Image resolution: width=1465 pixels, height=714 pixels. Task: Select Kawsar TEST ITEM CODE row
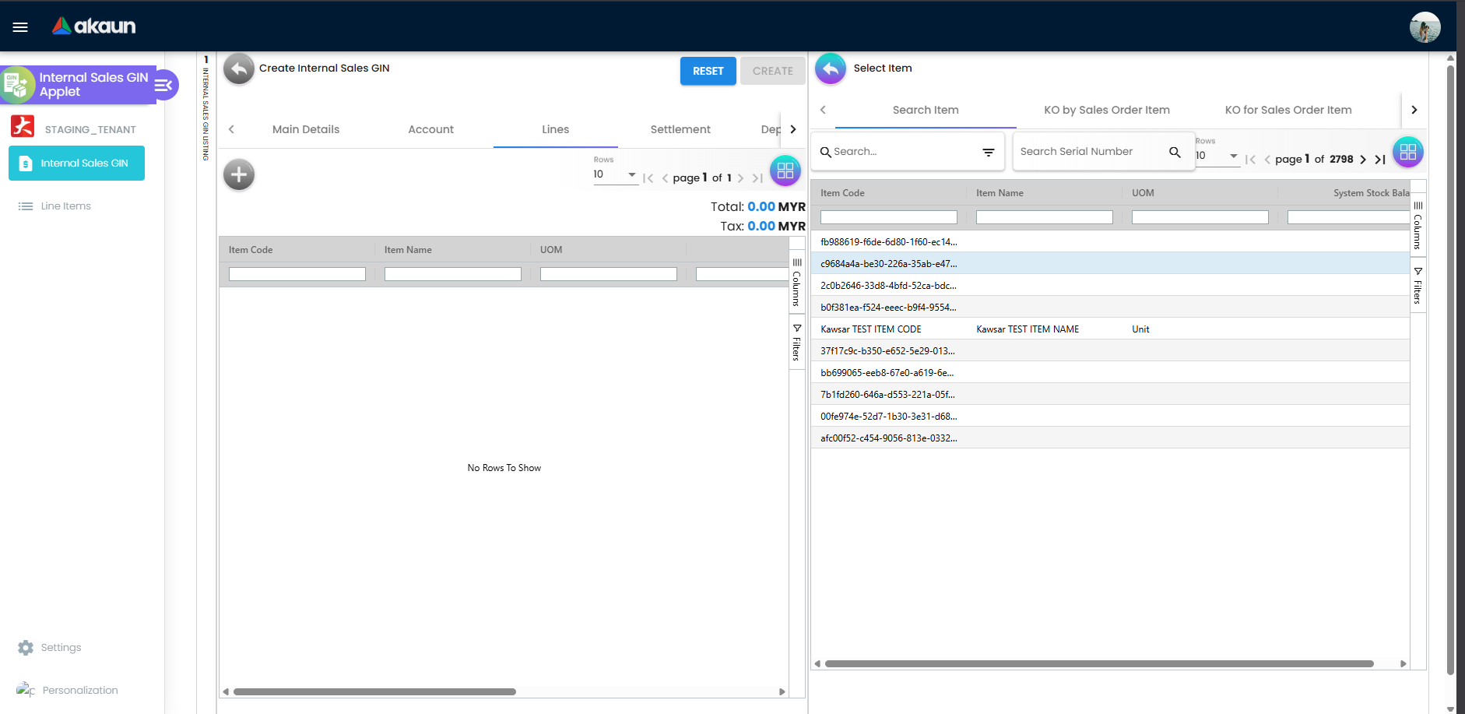coord(1110,329)
